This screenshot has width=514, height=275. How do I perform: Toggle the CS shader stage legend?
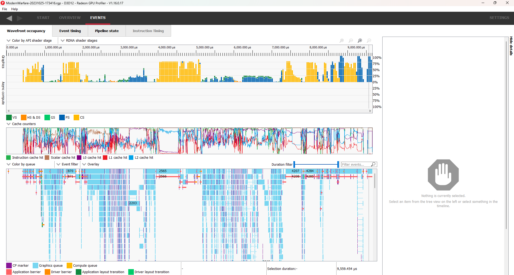click(x=76, y=118)
